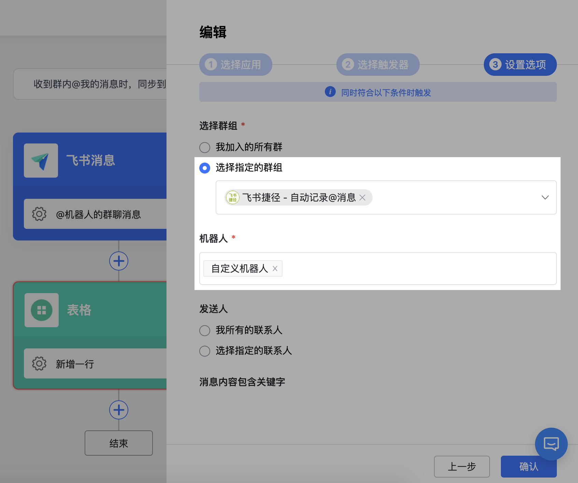
Task: Click the green 表格 grid icon
Action: pyautogui.click(x=42, y=310)
